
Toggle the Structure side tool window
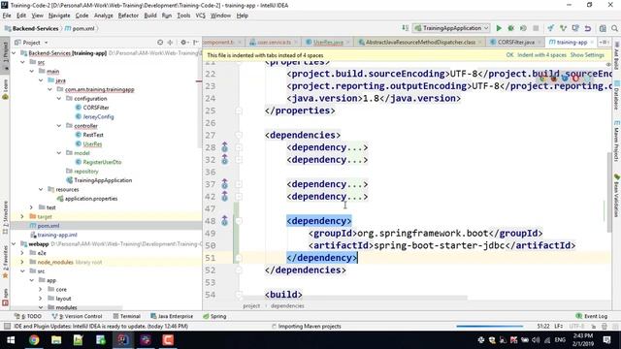click(x=5, y=218)
